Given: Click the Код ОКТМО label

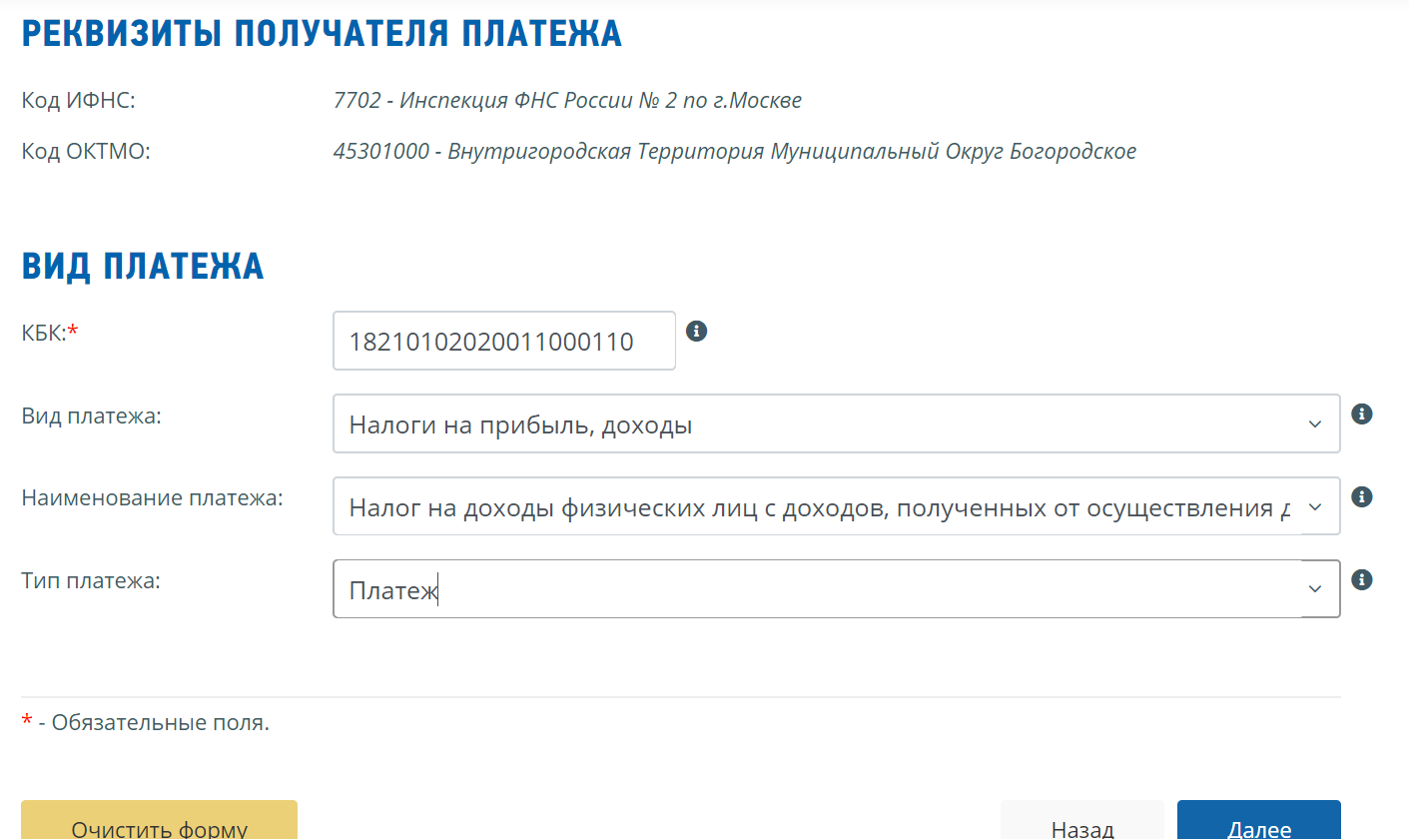Looking at the screenshot, I should pos(85,152).
